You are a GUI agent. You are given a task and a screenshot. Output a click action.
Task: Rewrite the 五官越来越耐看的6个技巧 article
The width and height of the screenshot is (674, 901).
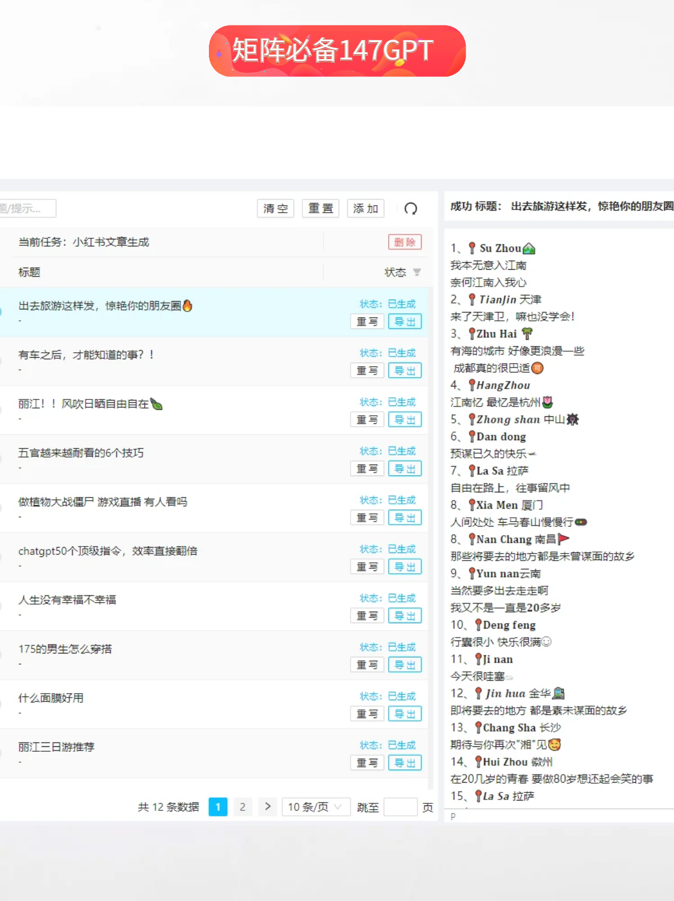367,468
